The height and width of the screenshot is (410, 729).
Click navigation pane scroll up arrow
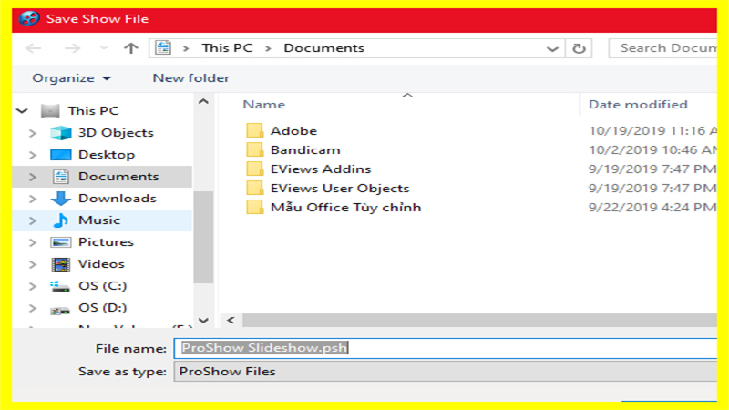click(203, 101)
